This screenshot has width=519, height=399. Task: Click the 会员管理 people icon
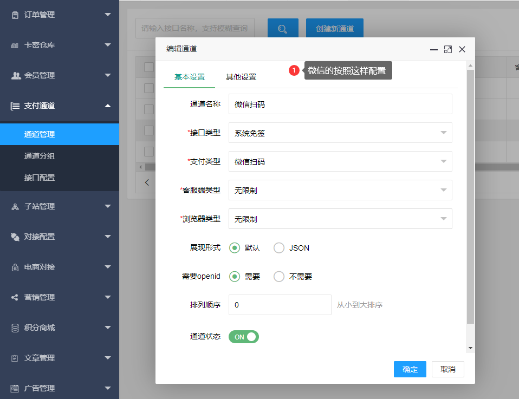pyautogui.click(x=16, y=75)
